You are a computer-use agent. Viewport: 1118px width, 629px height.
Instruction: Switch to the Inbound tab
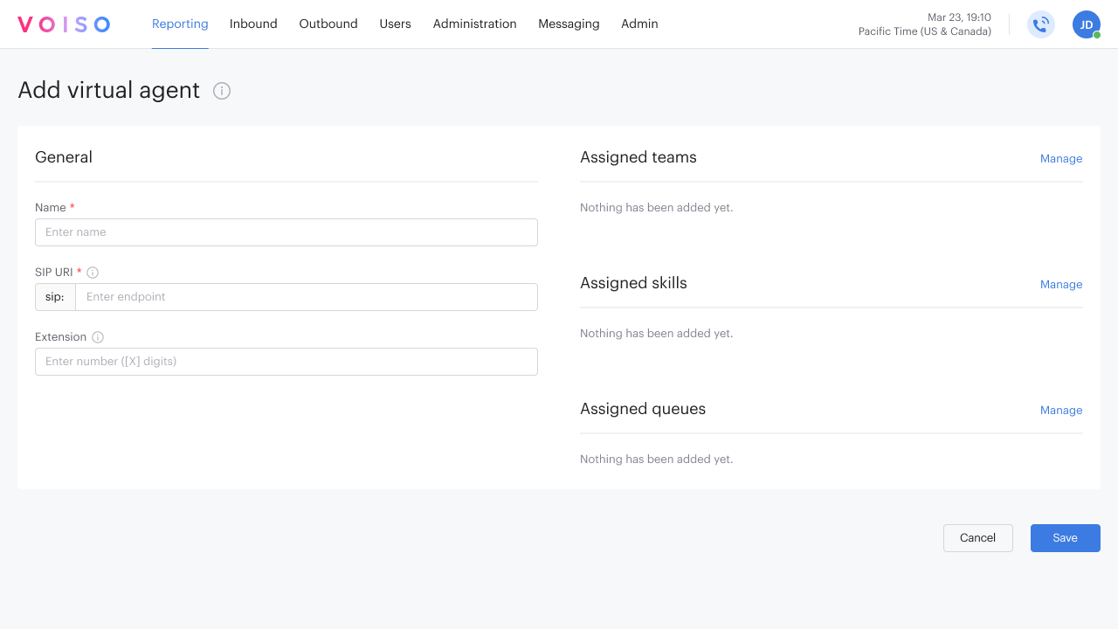(x=253, y=24)
